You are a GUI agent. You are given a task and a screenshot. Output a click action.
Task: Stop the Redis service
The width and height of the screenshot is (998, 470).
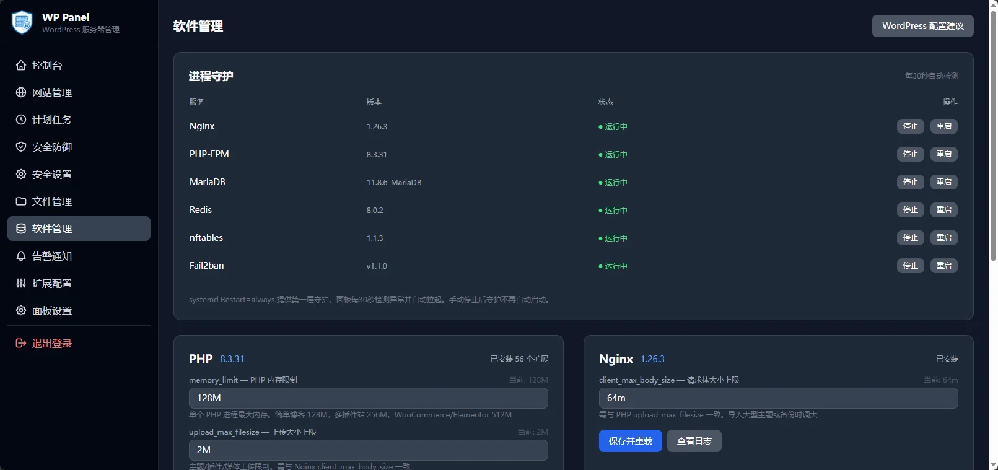pyautogui.click(x=910, y=210)
